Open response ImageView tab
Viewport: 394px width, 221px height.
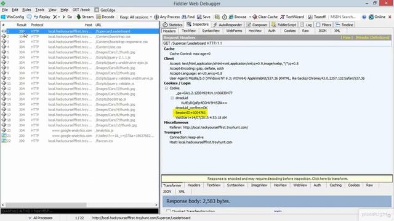click(x=259, y=185)
